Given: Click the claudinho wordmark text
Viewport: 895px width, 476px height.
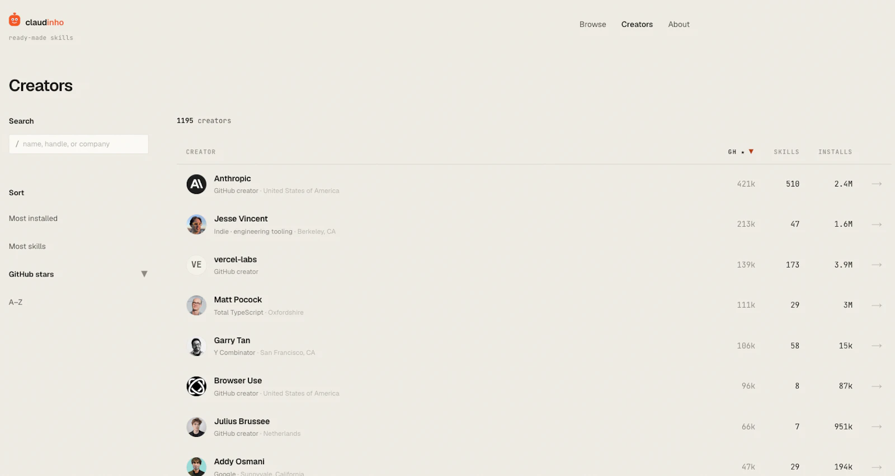Looking at the screenshot, I should point(45,22).
